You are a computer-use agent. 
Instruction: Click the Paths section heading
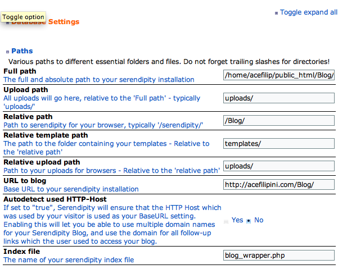22,51
